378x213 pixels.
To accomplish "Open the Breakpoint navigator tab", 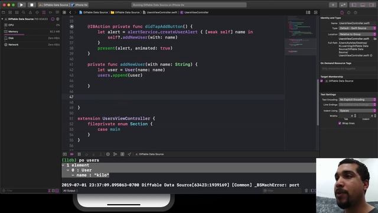I will 50,12.
